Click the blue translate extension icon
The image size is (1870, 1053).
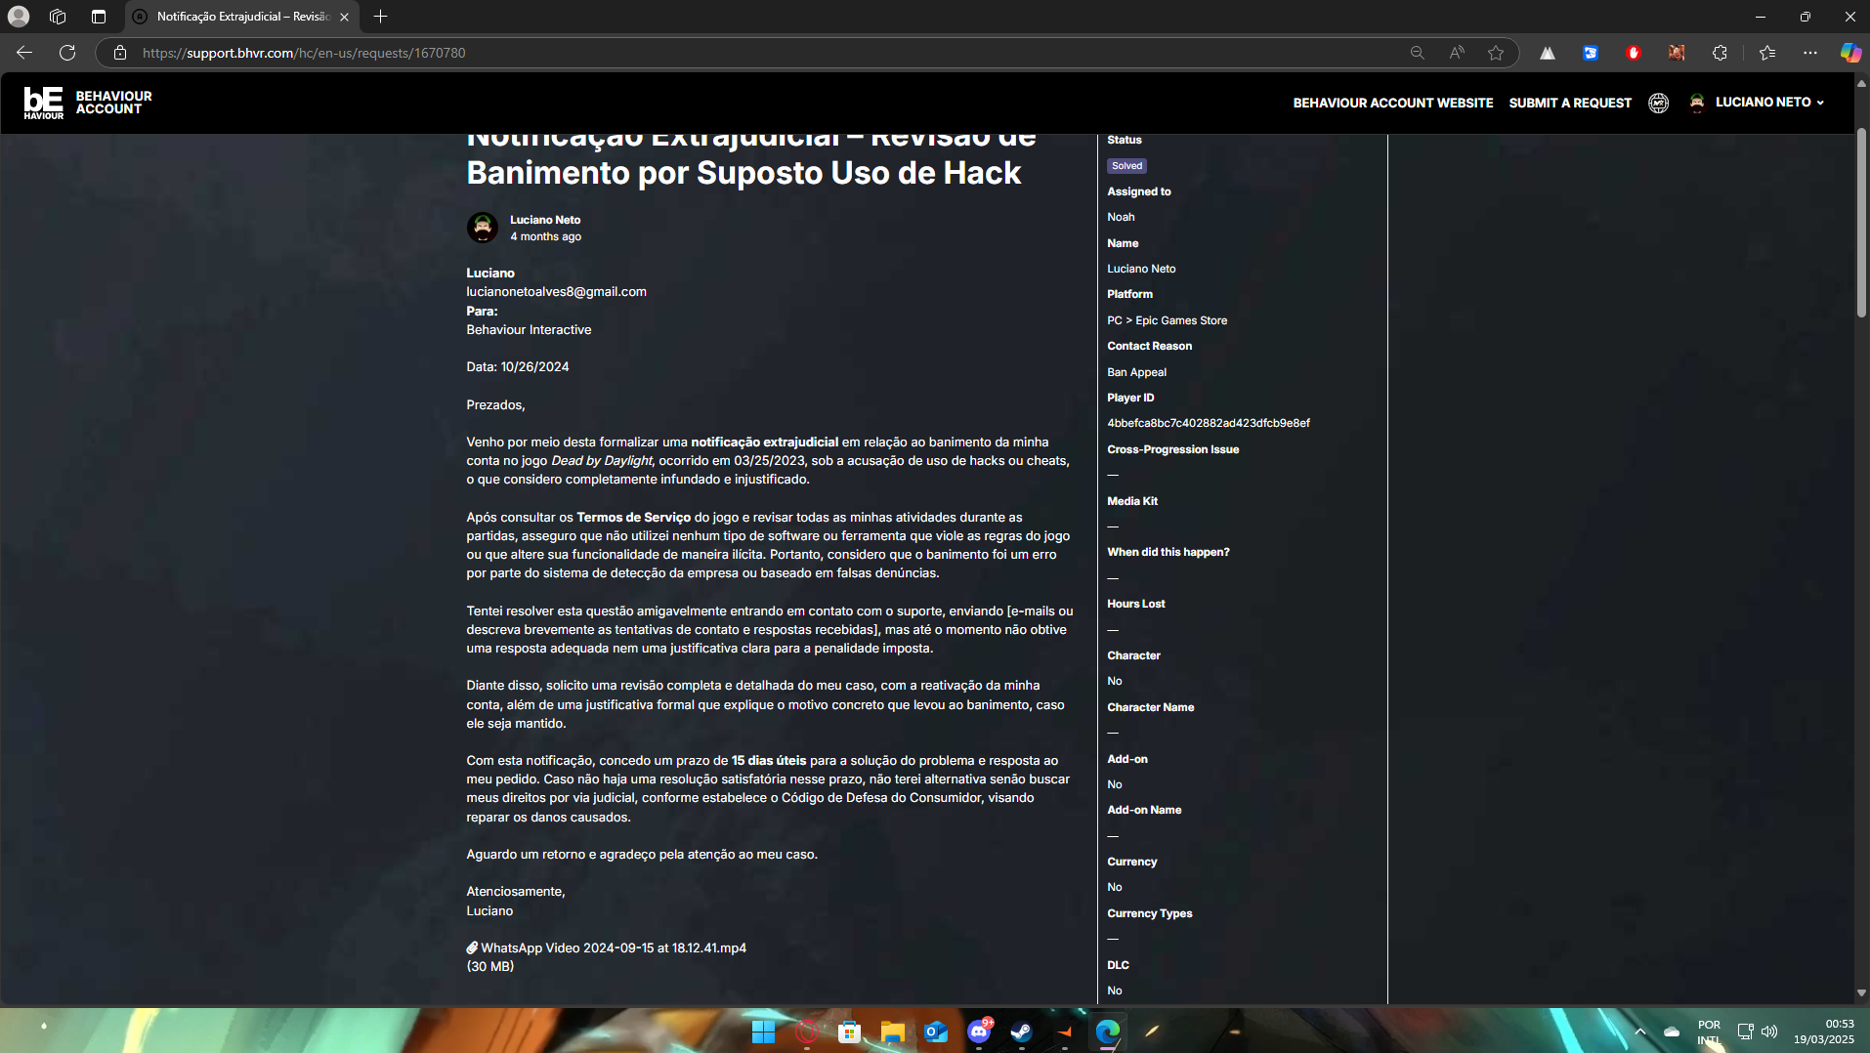pyautogui.click(x=1591, y=53)
